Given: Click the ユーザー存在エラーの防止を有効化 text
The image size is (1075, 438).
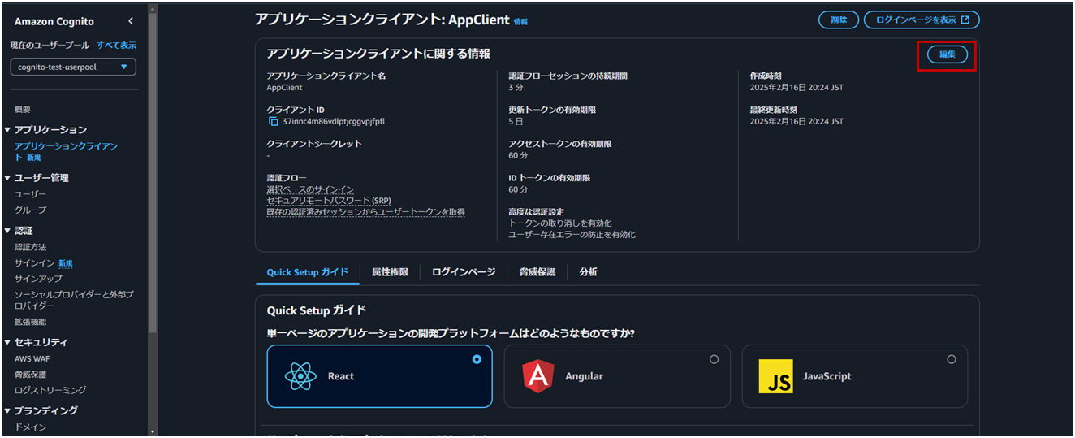Looking at the screenshot, I should tap(572, 234).
